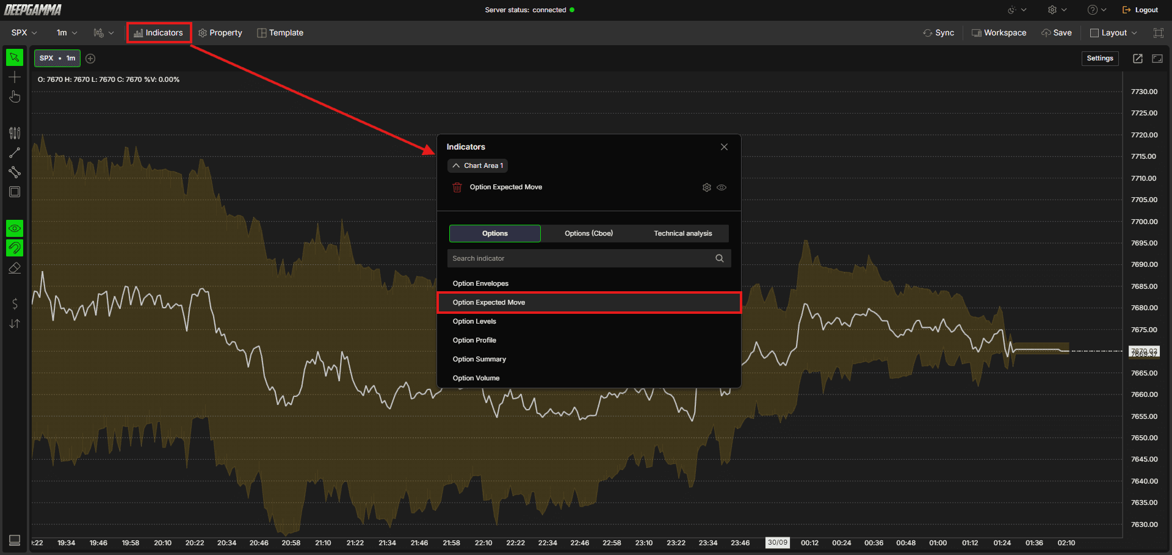Screen dimensions: 1172x555
Task: Open the theme mode dropdown
Action: point(1017,10)
